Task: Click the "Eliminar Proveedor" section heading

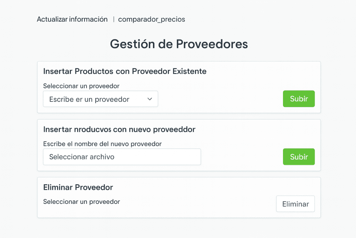Action: click(78, 187)
